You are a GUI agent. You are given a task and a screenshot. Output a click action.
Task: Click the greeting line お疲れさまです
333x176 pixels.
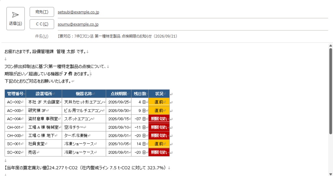pyautogui.click(x=45, y=52)
